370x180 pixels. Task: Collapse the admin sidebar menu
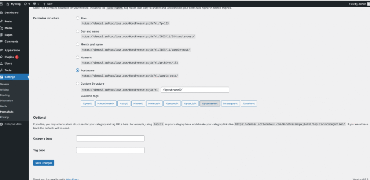[x=11, y=124]
